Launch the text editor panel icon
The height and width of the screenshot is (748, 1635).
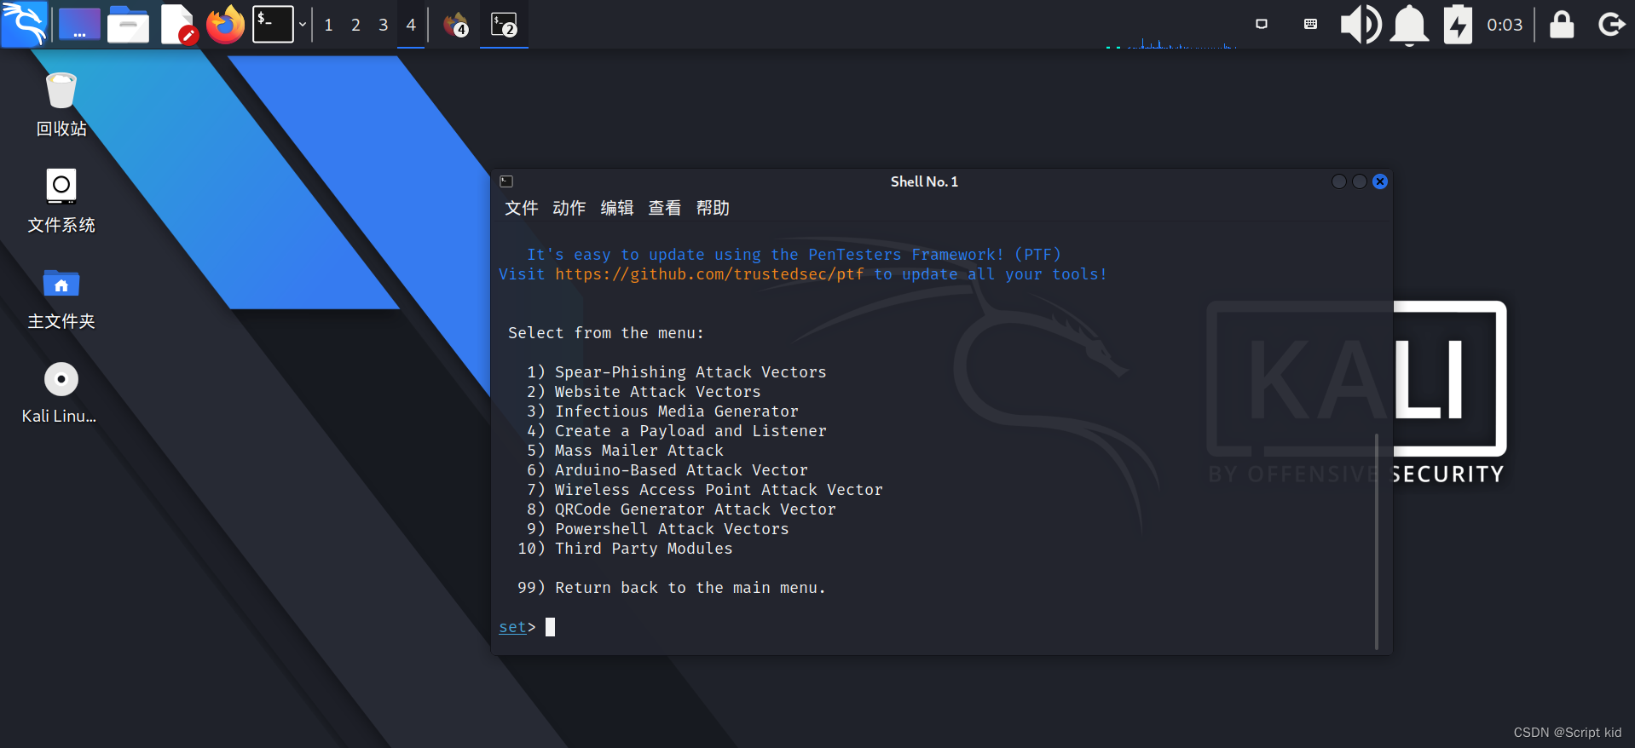[178, 25]
